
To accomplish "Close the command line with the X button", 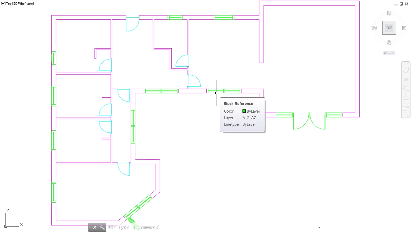I will (x=95, y=227).
